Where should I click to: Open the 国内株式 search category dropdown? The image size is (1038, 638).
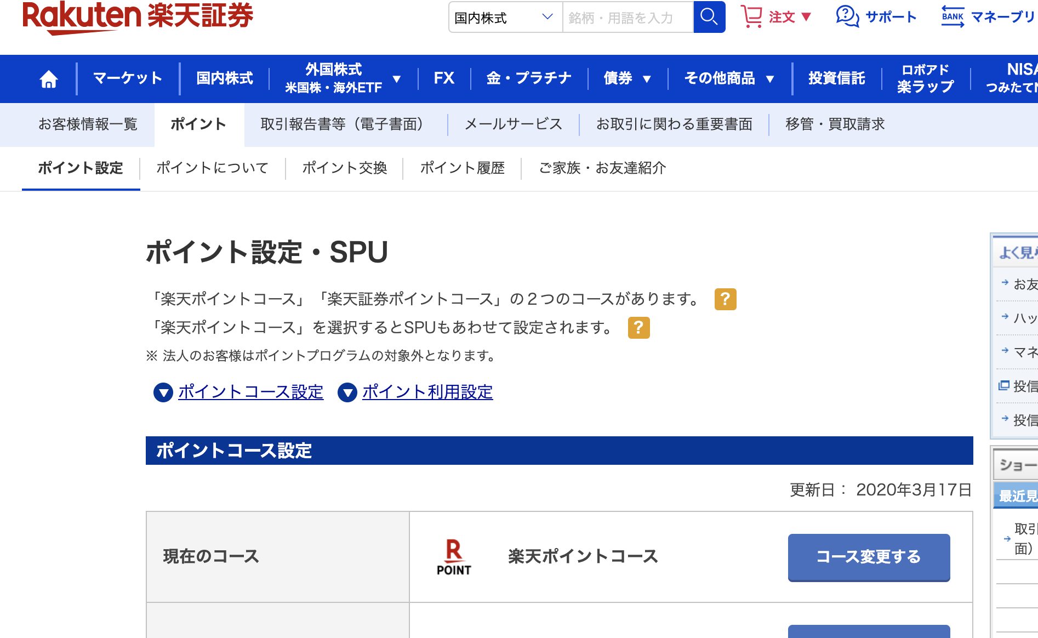[505, 18]
